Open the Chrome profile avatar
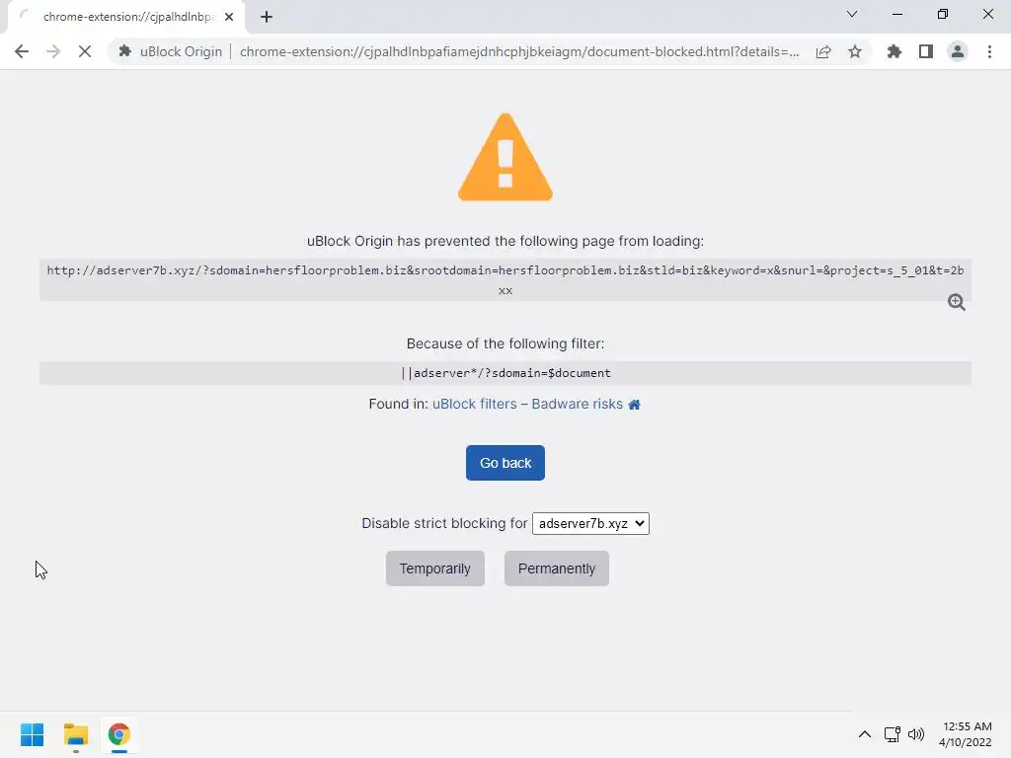Screen dimensions: 1011x758 click(x=958, y=51)
